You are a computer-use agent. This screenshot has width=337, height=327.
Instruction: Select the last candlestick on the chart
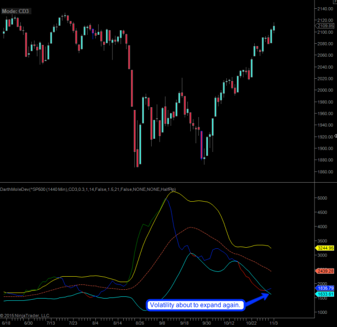(x=274, y=27)
